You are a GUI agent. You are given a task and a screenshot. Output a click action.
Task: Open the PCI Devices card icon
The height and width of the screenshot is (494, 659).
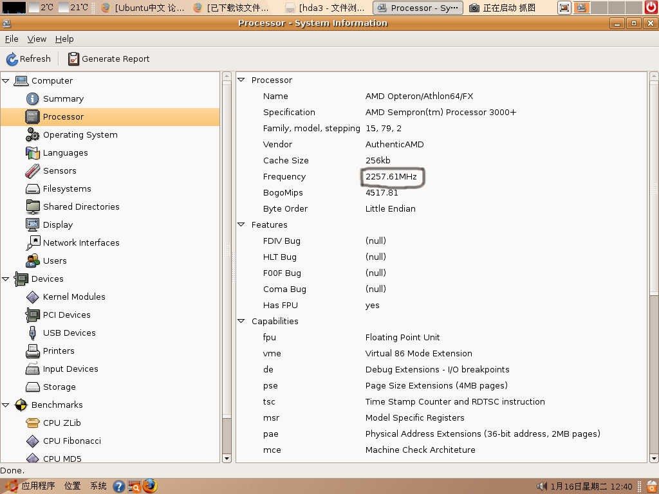(32, 315)
